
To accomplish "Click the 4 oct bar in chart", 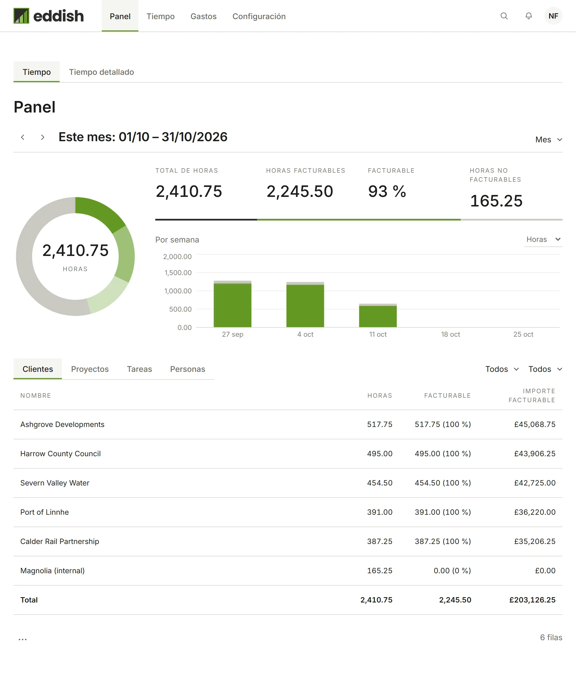I will pos(305,304).
